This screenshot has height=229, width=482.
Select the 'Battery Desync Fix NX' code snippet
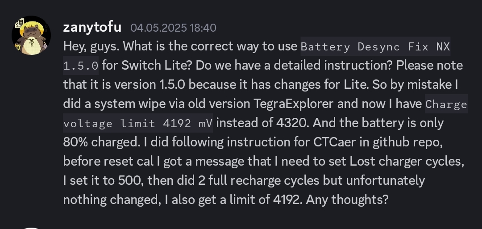coord(375,47)
